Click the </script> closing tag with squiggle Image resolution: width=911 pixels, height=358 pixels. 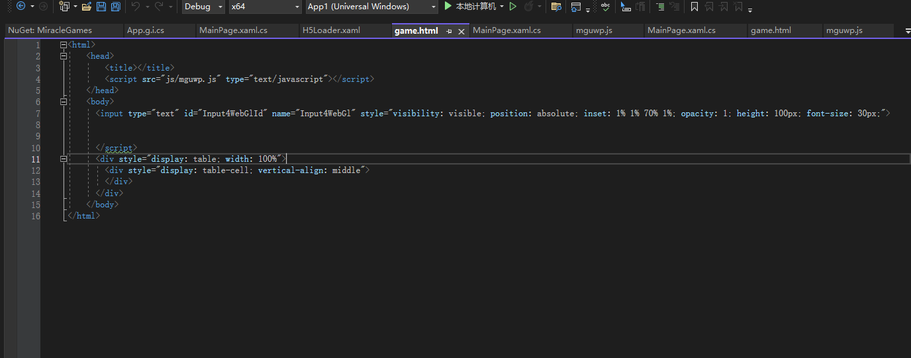pos(116,148)
